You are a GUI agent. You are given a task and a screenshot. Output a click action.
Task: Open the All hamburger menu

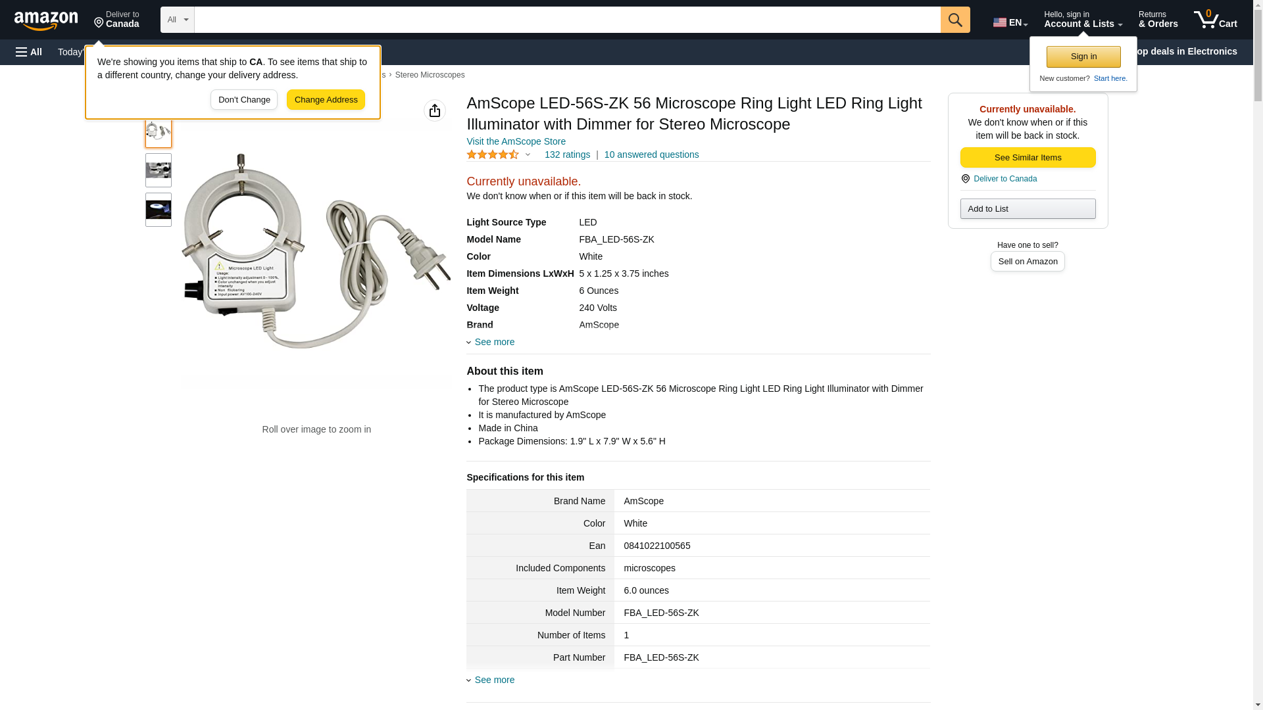(29, 52)
